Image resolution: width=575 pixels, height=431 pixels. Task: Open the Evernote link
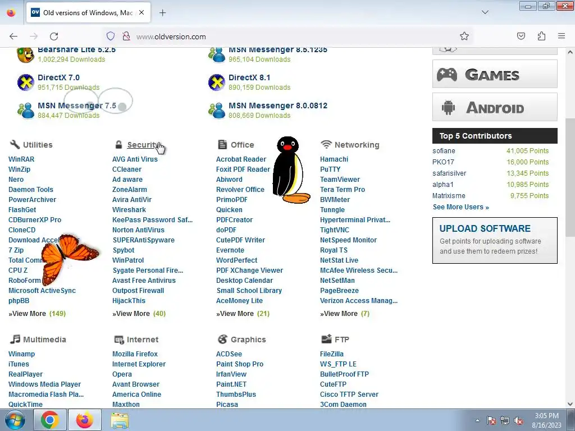(230, 250)
